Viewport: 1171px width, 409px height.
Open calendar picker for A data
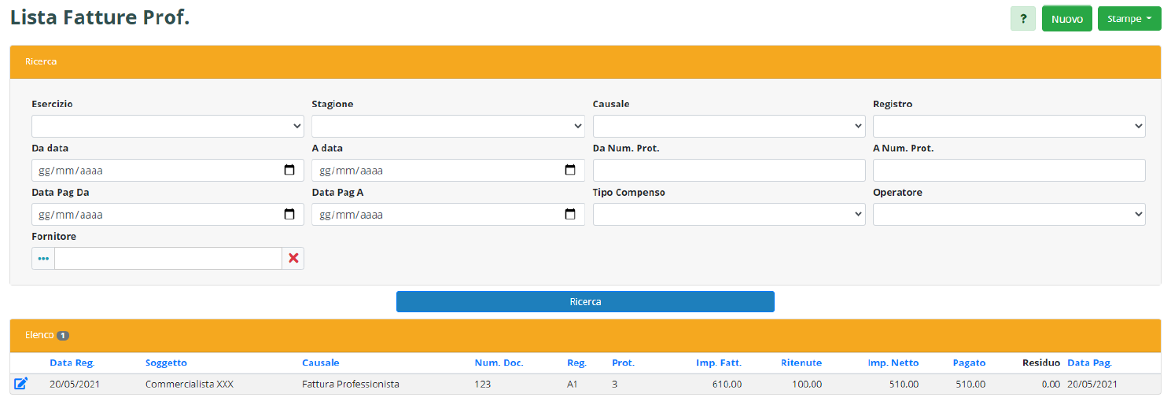[570, 171]
